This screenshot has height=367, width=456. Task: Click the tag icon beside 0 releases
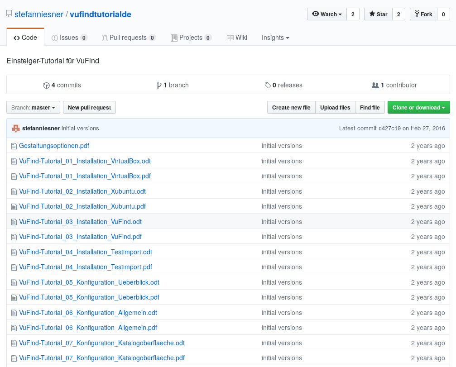[x=268, y=85]
